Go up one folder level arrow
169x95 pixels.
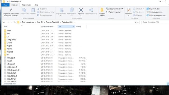pyautogui.click(x=15, y=22)
